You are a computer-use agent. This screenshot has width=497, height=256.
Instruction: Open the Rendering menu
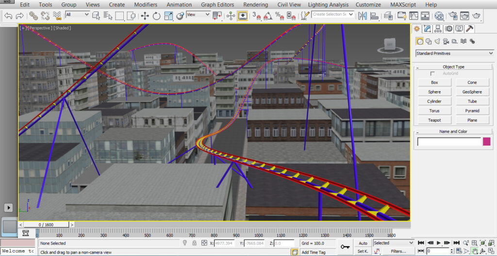point(255,5)
